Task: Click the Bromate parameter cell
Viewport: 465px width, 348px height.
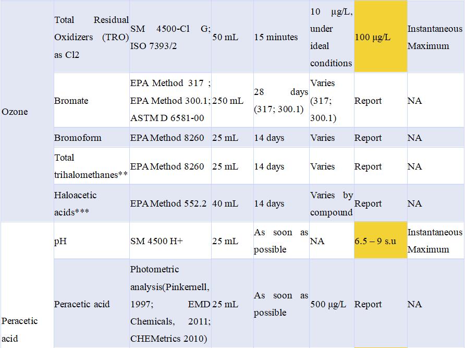Action: click(x=91, y=100)
